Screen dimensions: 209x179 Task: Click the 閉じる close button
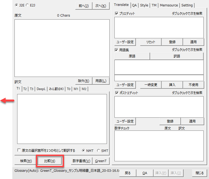(199, 173)
